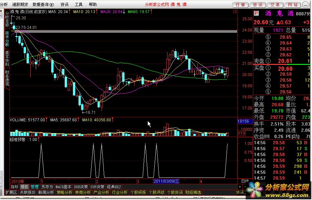Select the 模板 tab below chart
The height and width of the screenshot is (200, 312).
(x=25, y=187)
